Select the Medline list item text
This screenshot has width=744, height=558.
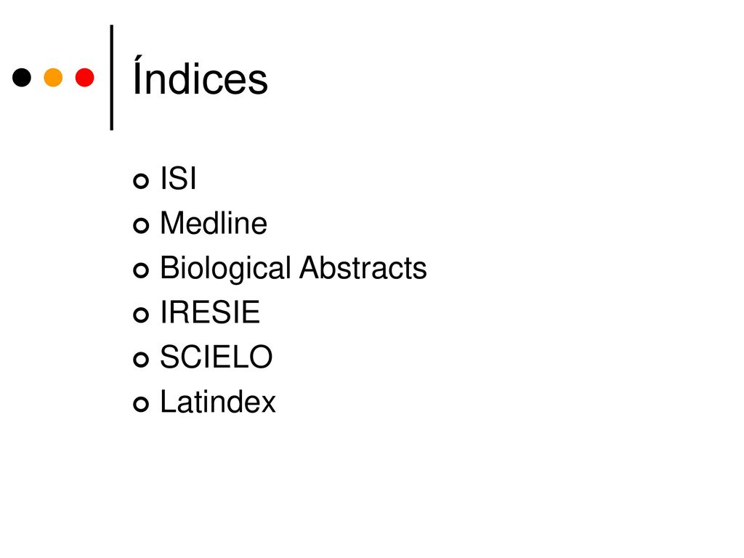click(x=214, y=223)
